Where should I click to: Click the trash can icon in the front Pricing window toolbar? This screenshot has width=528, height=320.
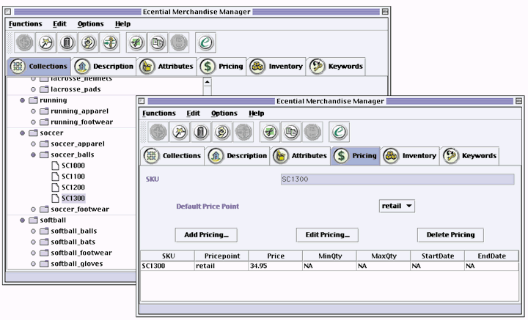point(201,132)
